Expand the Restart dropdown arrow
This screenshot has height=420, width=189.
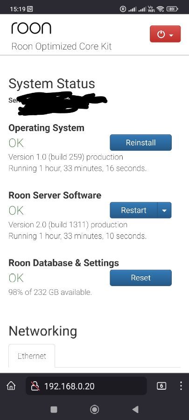click(164, 210)
